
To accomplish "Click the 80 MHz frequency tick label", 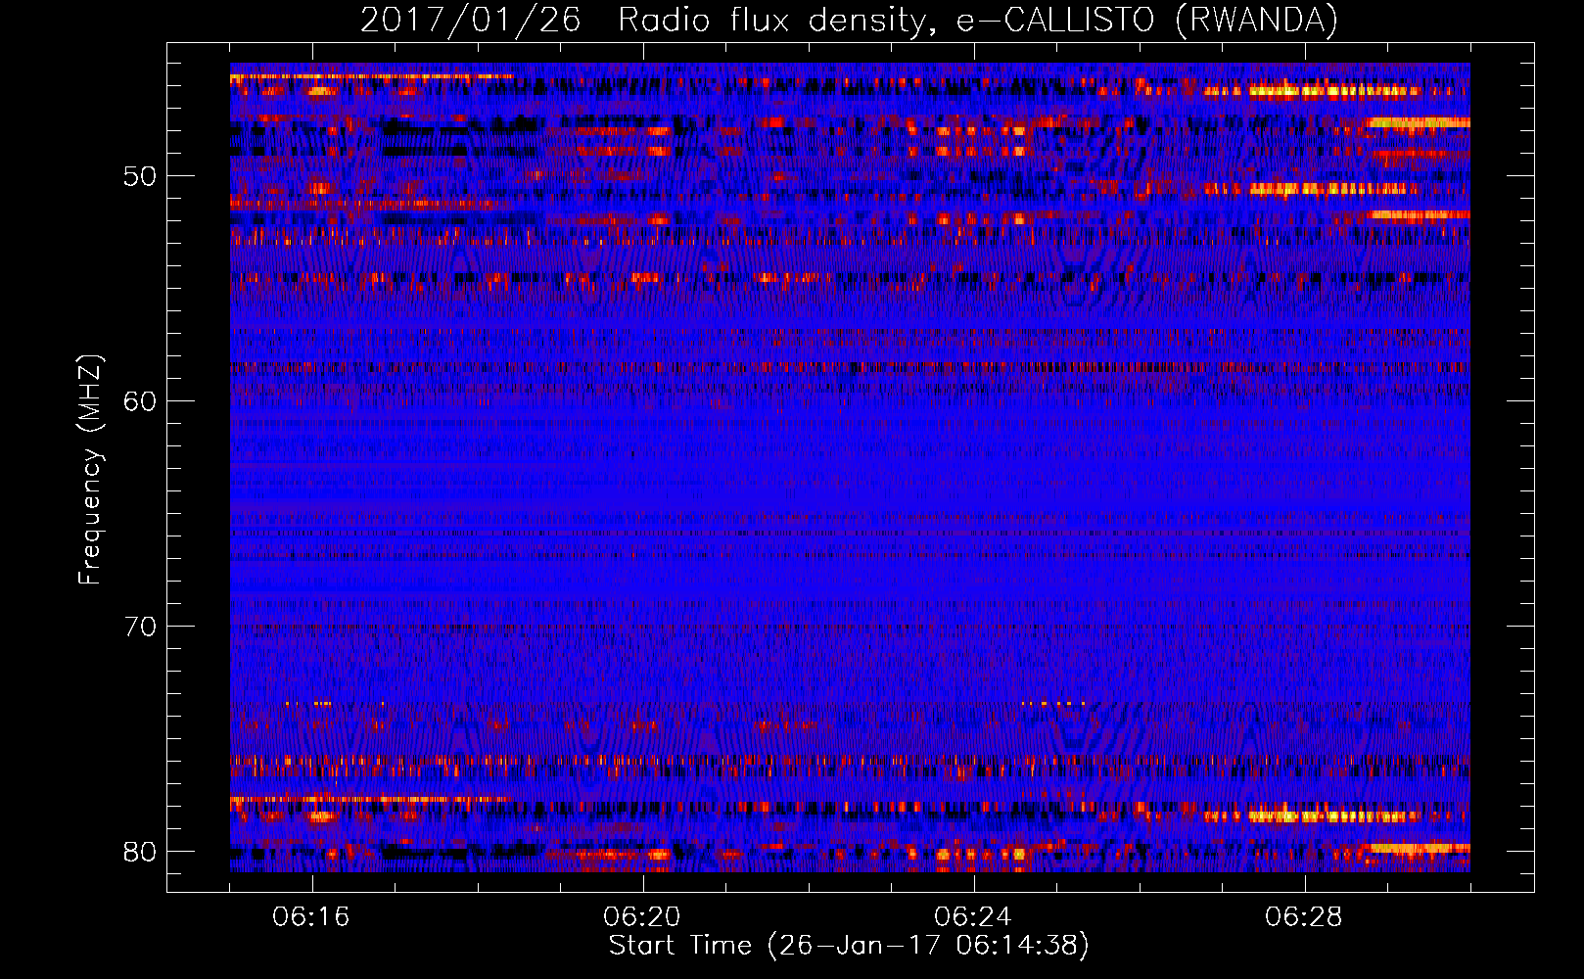I will click(141, 852).
